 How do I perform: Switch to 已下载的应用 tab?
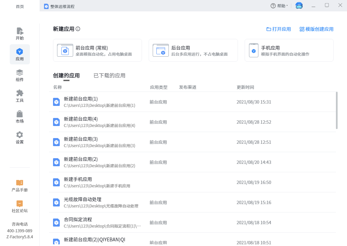(x=109, y=76)
